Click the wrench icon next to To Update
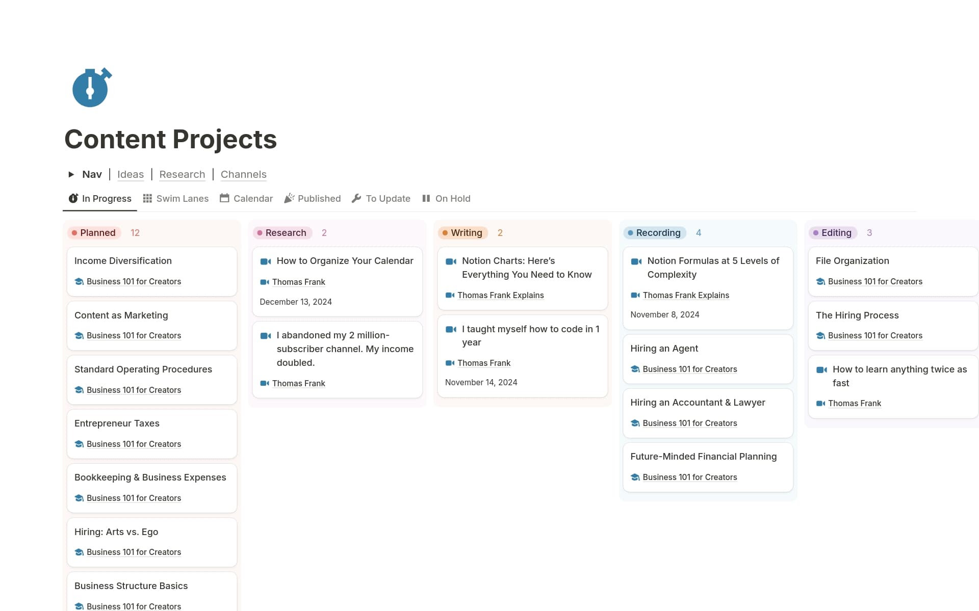This screenshot has width=979, height=611. click(x=356, y=198)
